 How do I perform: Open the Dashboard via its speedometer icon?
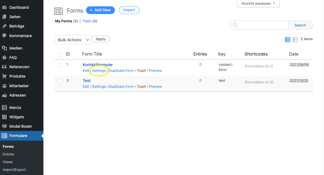[5, 7]
